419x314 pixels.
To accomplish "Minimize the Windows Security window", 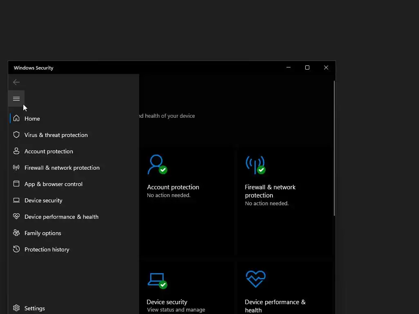I will pyautogui.click(x=288, y=67).
